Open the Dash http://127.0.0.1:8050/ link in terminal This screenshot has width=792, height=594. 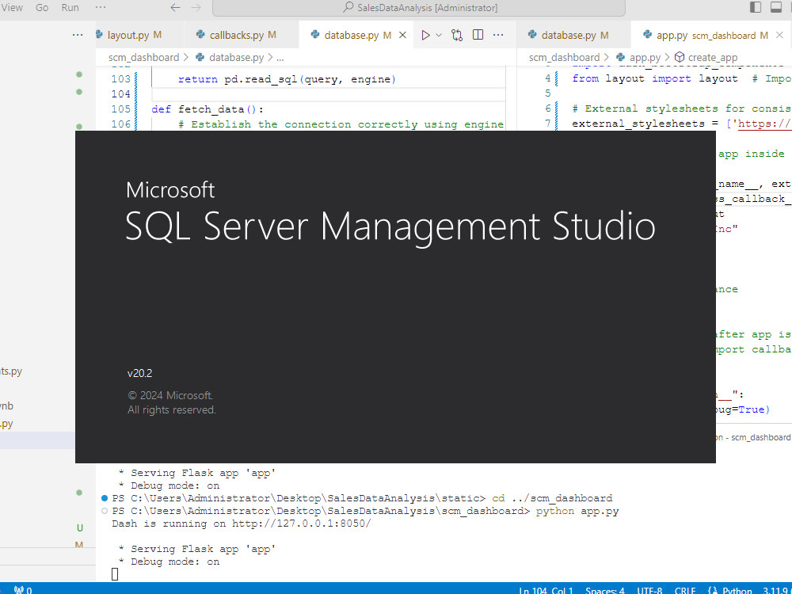tap(301, 524)
